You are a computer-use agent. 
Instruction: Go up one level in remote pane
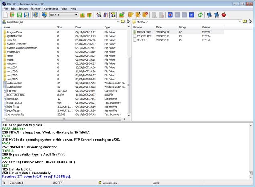(245, 22)
